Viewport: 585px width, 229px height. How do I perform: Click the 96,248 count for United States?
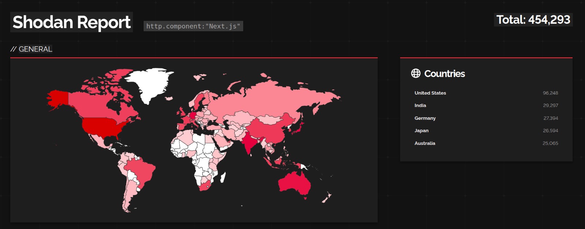(550, 93)
